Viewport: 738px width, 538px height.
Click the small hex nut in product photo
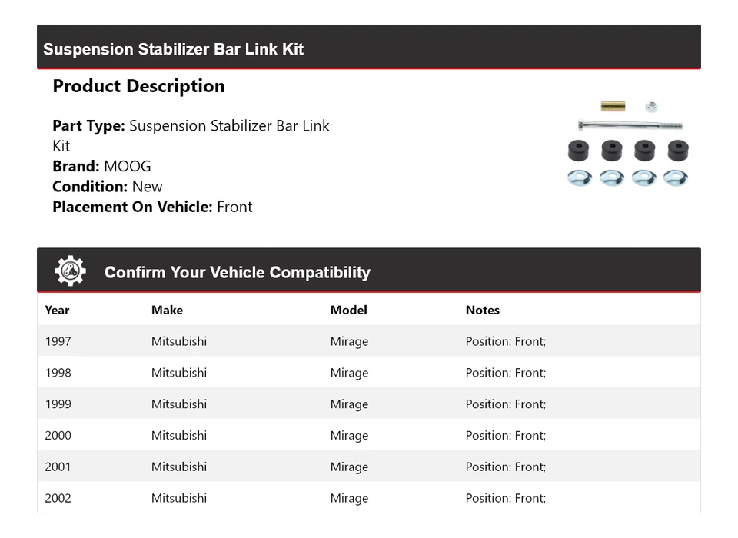pyautogui.click(x=651, y=106)
